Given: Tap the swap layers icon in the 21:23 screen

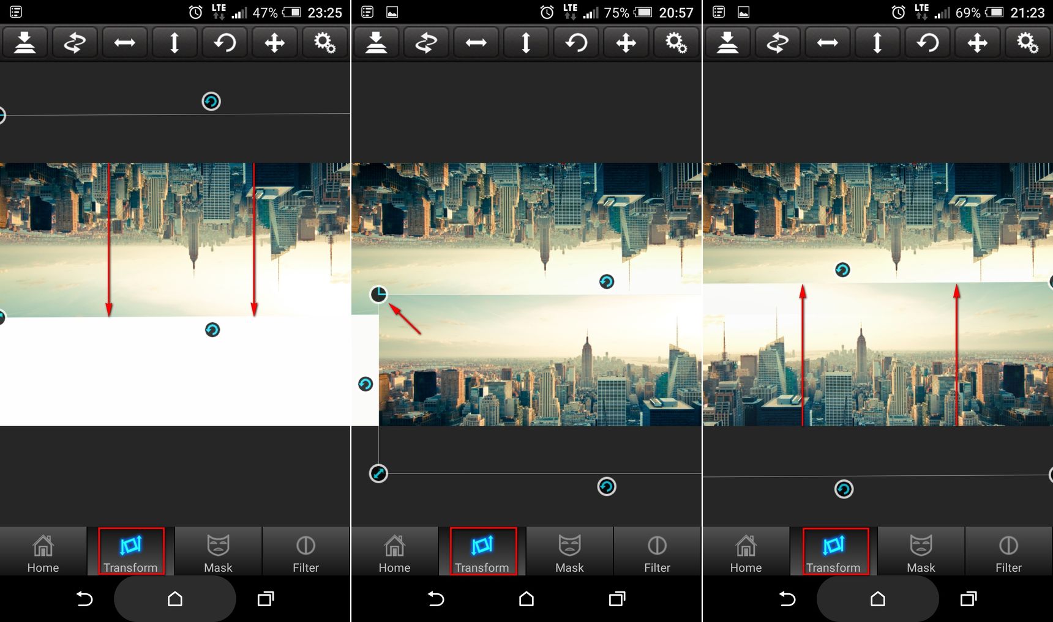Looking at the screenshot, I should [778, 43].
